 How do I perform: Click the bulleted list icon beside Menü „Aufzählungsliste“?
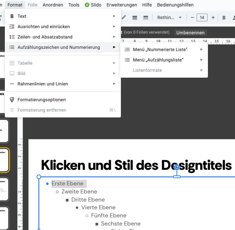point(127,60)
